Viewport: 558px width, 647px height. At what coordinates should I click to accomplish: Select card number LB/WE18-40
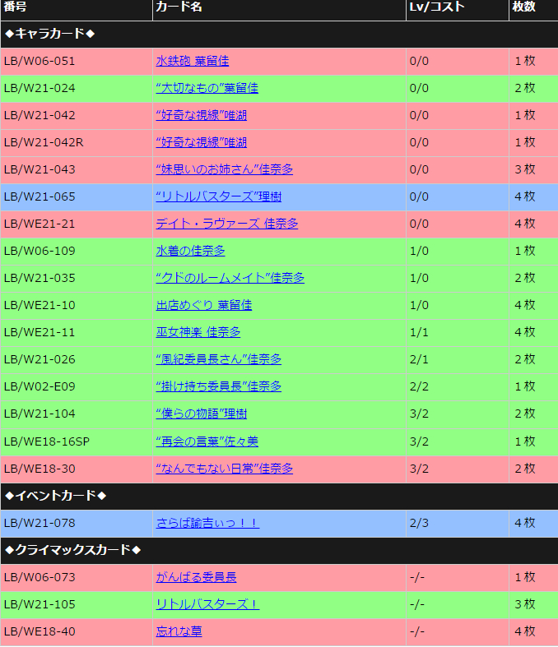(40, 632)
